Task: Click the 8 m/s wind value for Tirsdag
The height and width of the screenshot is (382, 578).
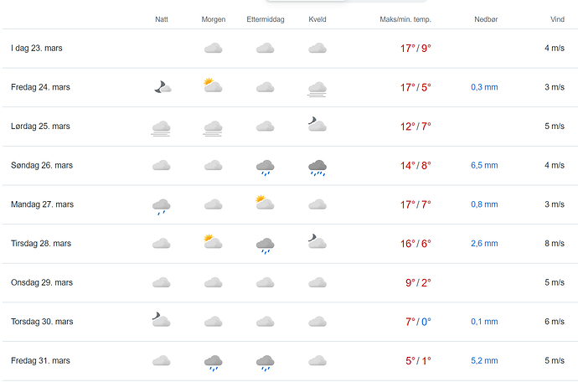Action: click(554, 244)
